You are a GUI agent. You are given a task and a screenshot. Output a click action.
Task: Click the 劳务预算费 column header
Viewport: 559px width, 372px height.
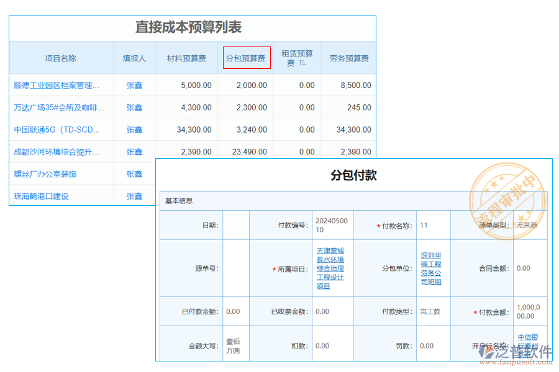tap(348, 58)
